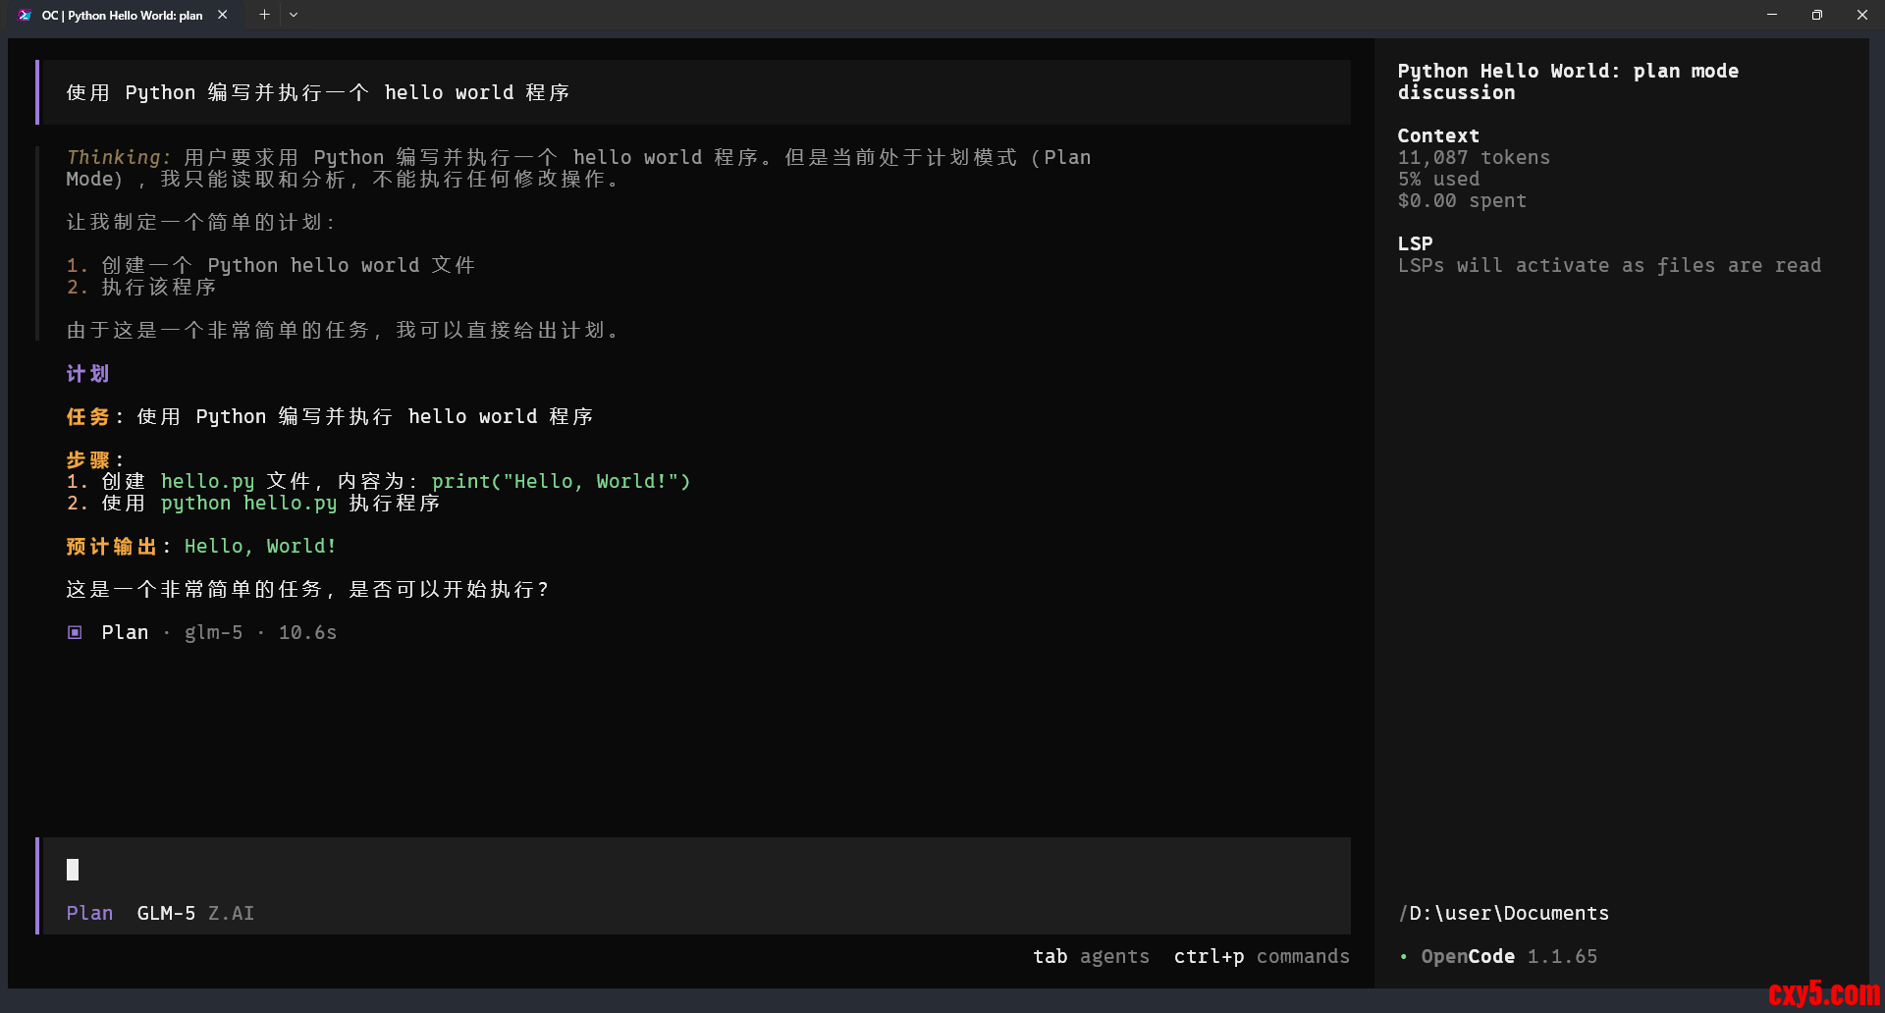Click the 'ctrl+p commands' shortcut hint
This screenshot has height=1013, width=1885.
tap(1262, 956)
